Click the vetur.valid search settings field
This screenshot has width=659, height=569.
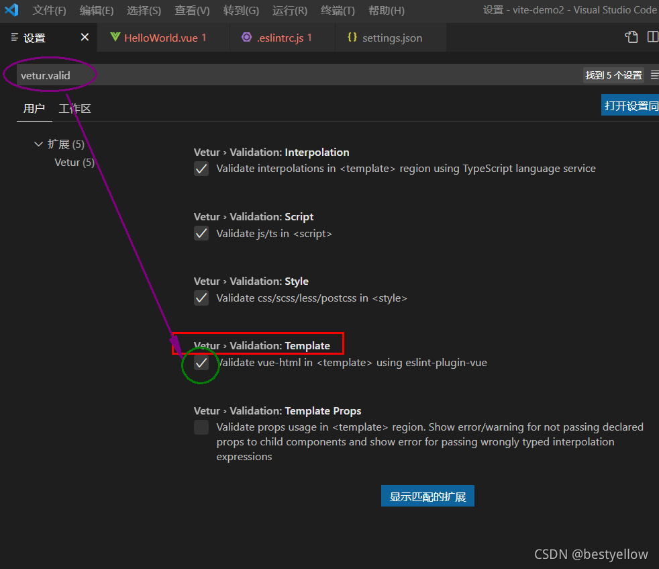pyautogui.click(x=299, y=75)
